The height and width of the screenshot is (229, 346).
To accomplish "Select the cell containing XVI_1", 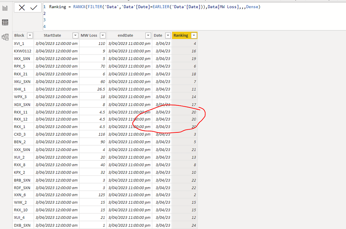I will (20, 43).
